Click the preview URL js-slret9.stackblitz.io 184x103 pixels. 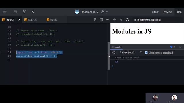pos(149,20)
